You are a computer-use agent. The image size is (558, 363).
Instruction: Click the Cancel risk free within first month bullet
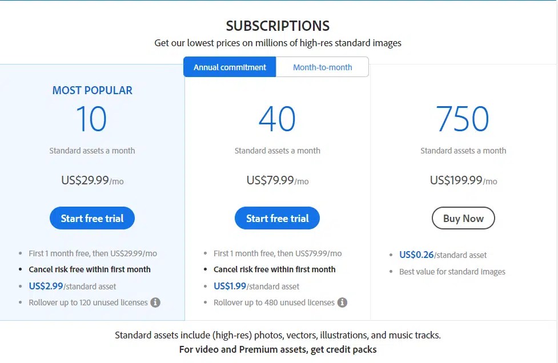pos(90,269)
